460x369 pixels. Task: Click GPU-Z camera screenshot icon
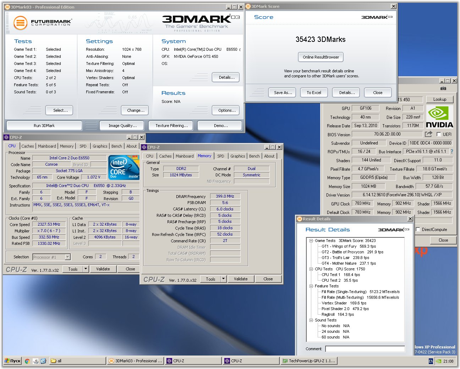click(443, 88)
